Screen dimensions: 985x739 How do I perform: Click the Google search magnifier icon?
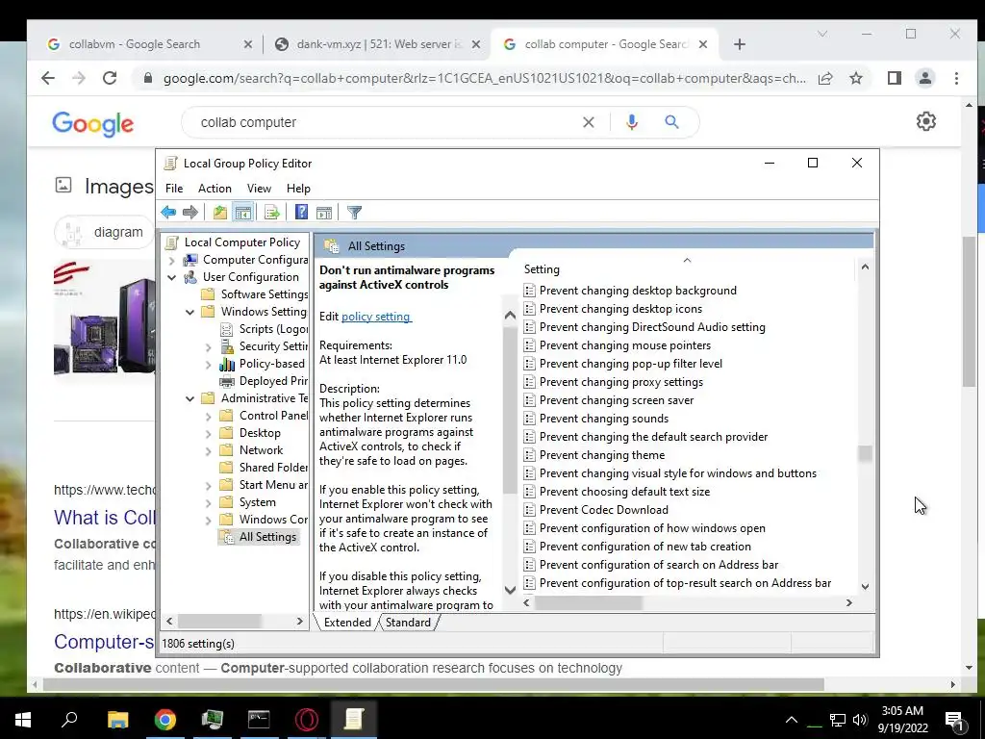point(671,122)
